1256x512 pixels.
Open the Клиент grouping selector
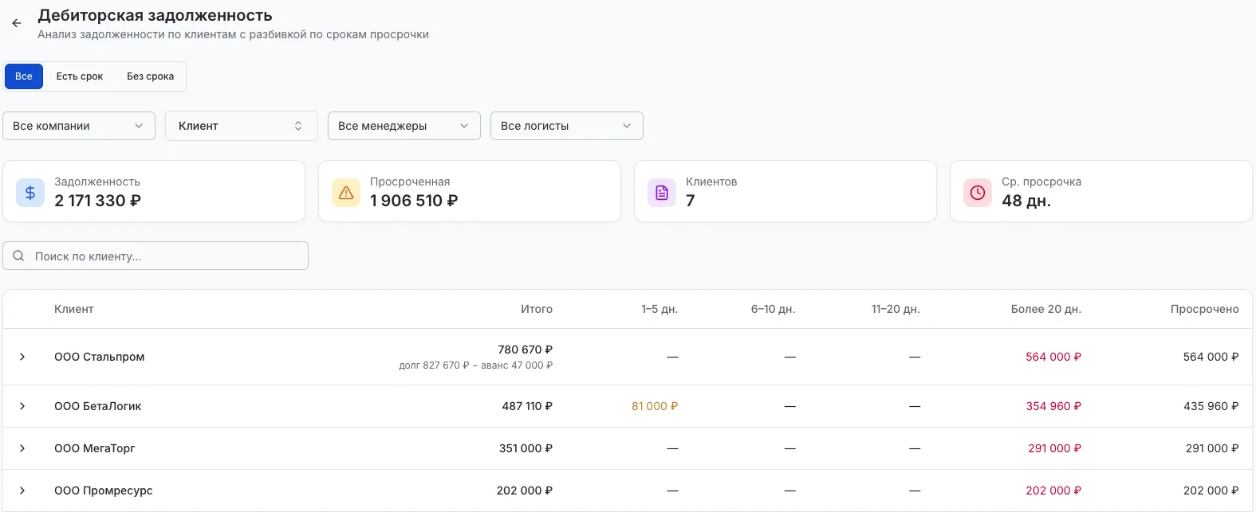click(x=242, y=126)
